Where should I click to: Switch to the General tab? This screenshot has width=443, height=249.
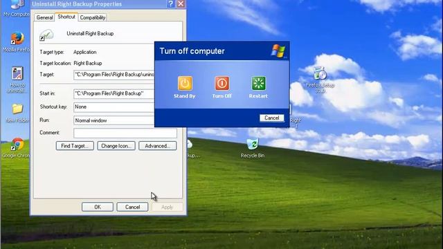[x=44, y=17]
